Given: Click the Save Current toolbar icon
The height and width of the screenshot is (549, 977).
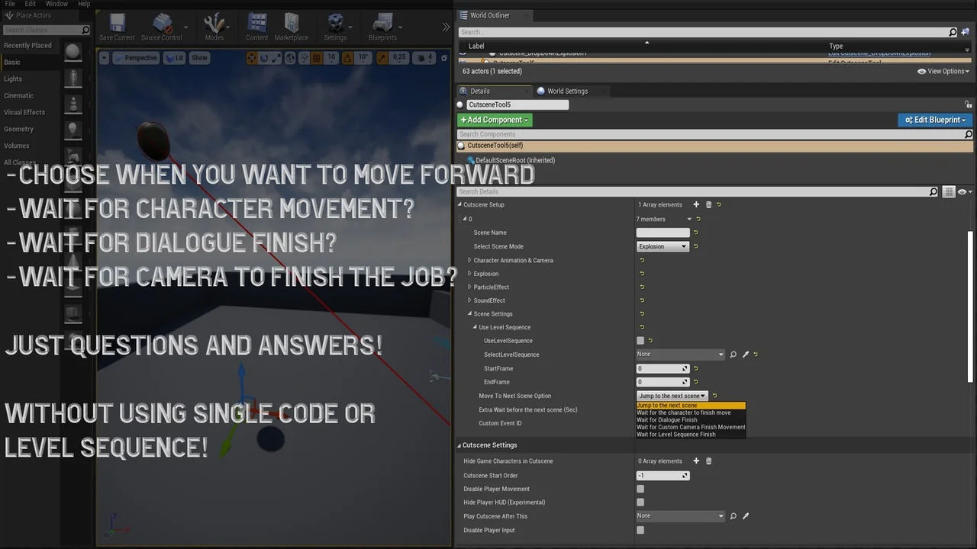Looking at the screenshot, I should [x=117, y=27].
